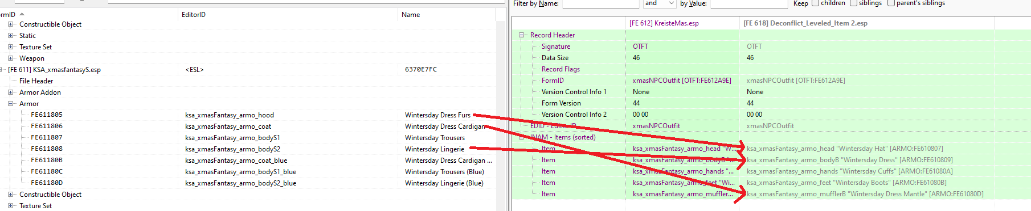Select Version Control Info 1 row

pos(574,92)
